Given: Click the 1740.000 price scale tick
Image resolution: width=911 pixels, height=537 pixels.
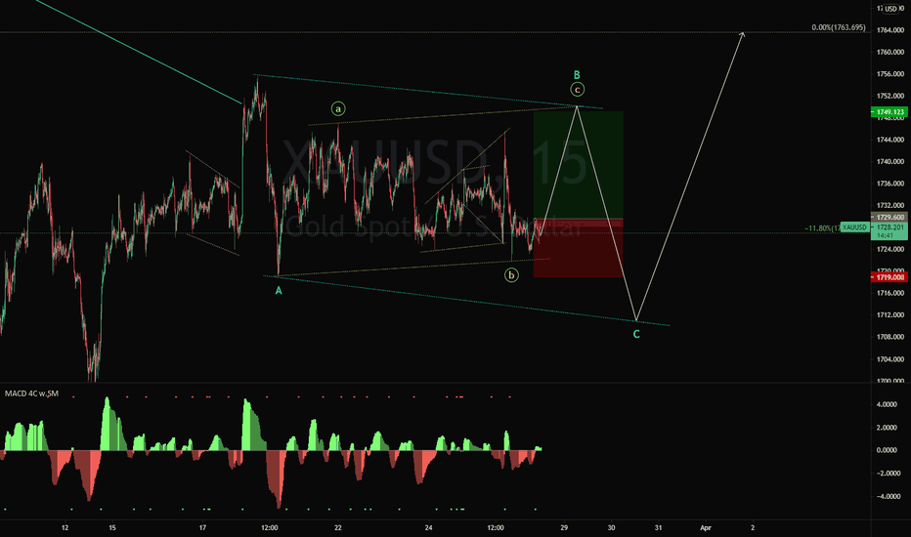Looking at the screenshot, I should 890,162.
